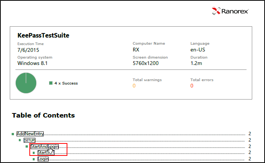Open the Login contents link
265x163 pixels.
(x=43, y=159)
